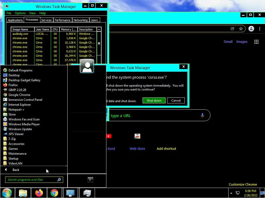The width and height of the screenshot is (265, 198).
Task: Sort processes by CPU column
Action: coord(55,29)
